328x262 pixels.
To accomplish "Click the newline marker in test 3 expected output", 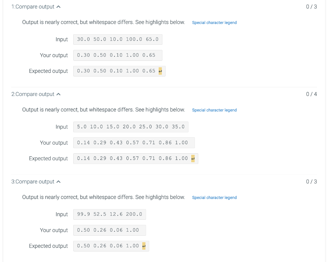I will tap(143, 246).
